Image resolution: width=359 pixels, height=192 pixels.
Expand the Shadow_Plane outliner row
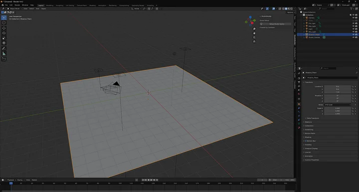tap(304, 34)
